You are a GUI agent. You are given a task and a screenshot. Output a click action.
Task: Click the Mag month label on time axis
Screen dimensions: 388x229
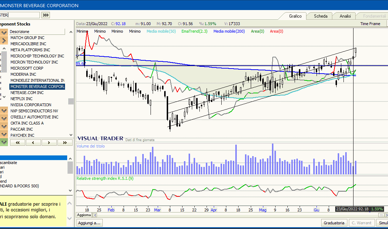tap(263, 210)
